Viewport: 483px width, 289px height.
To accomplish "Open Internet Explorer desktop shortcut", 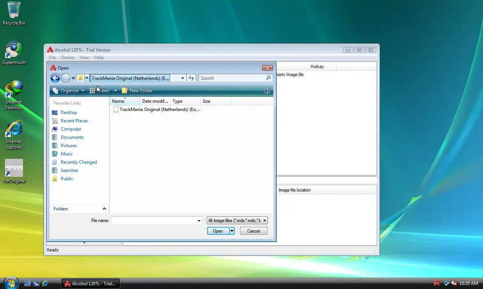I will (x=14, y=135).
